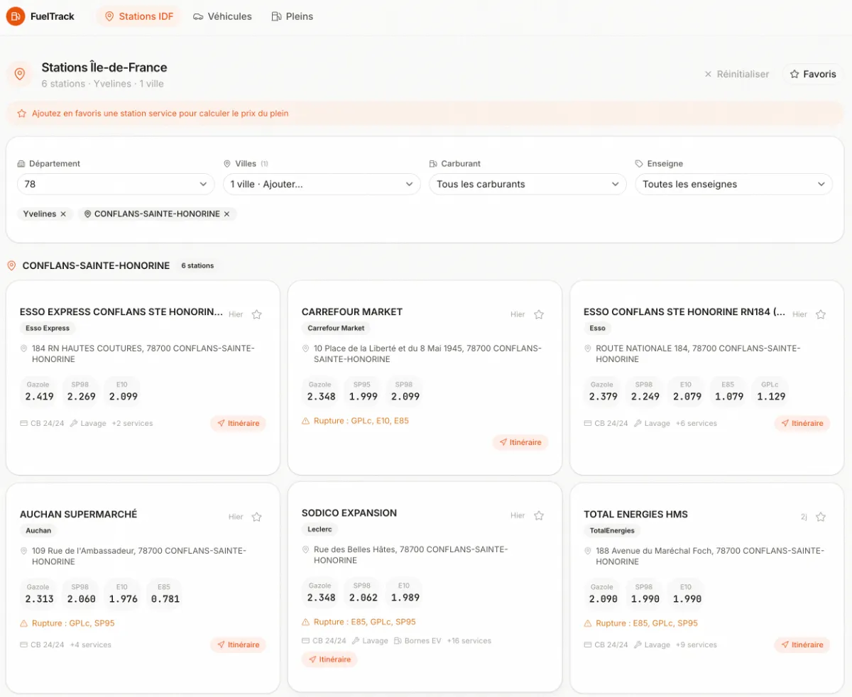
Task: Favorite the Esso Express station with its star
Action: click(x=256, y=314)
